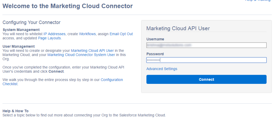Open the Workflows link
Screen dimensions: 276x119
click(87, 34)
